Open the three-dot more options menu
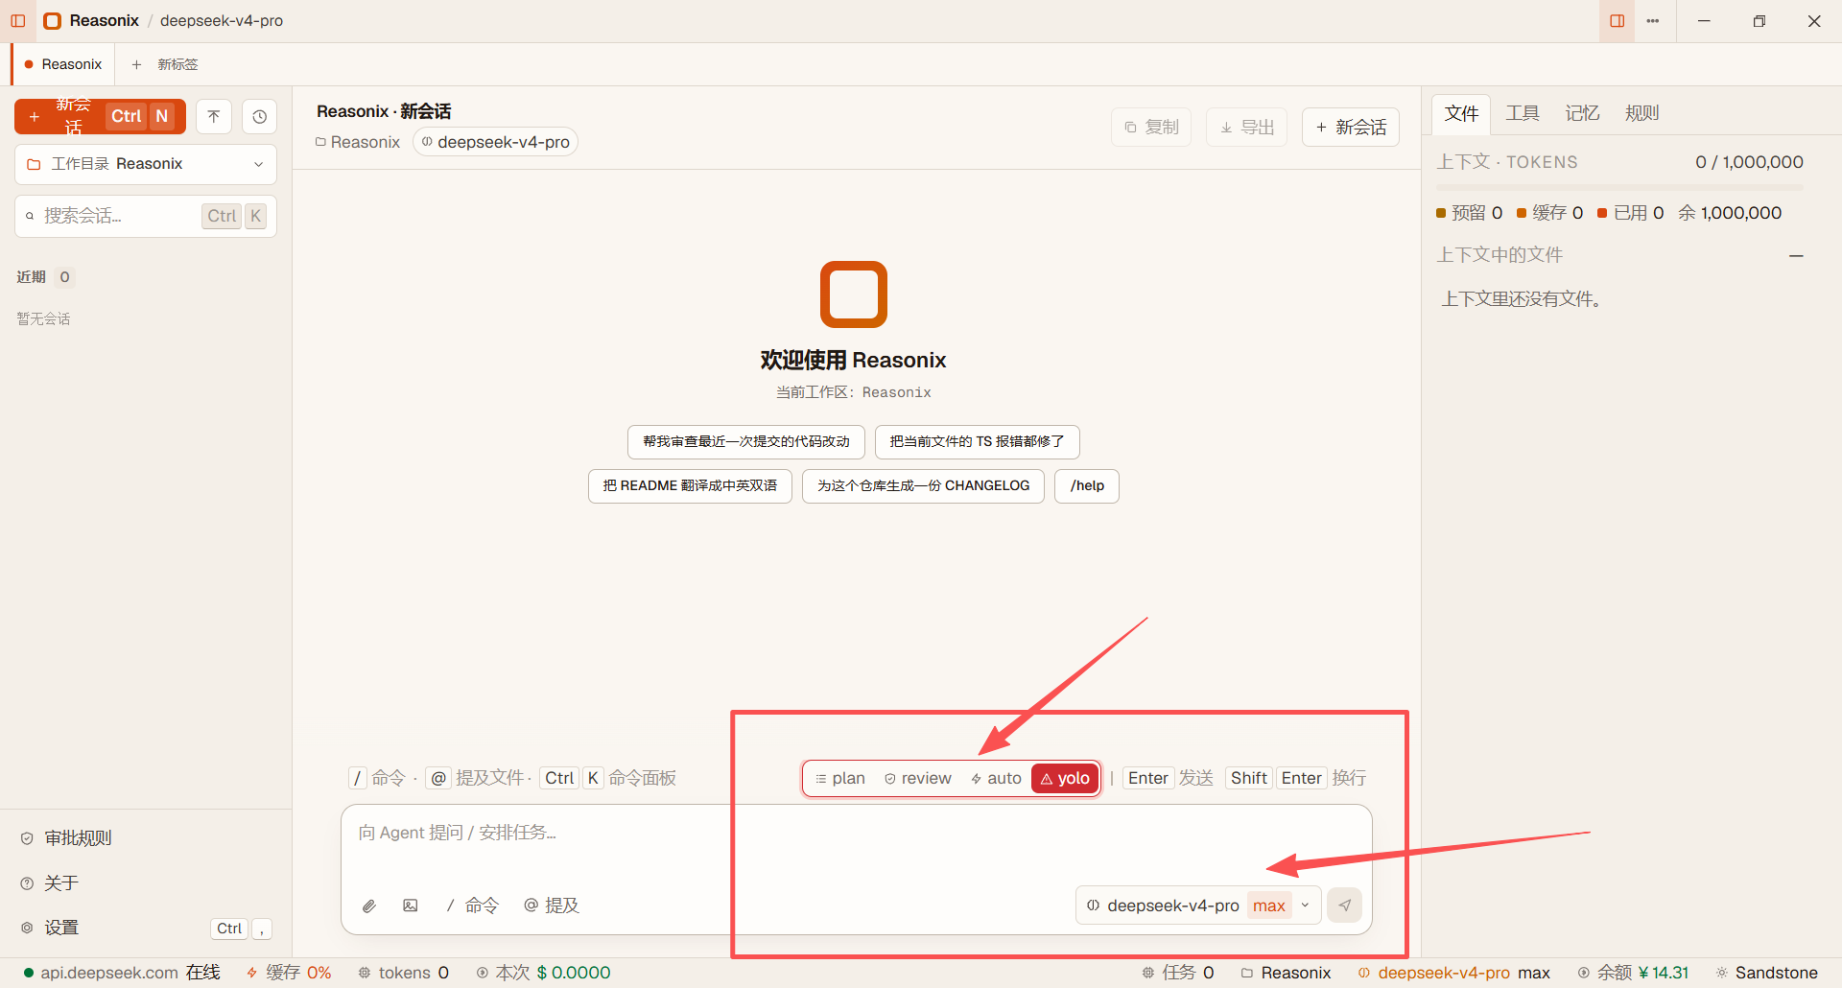The height and width of the screenshot is (988, 1842). tap(1653, 20)
